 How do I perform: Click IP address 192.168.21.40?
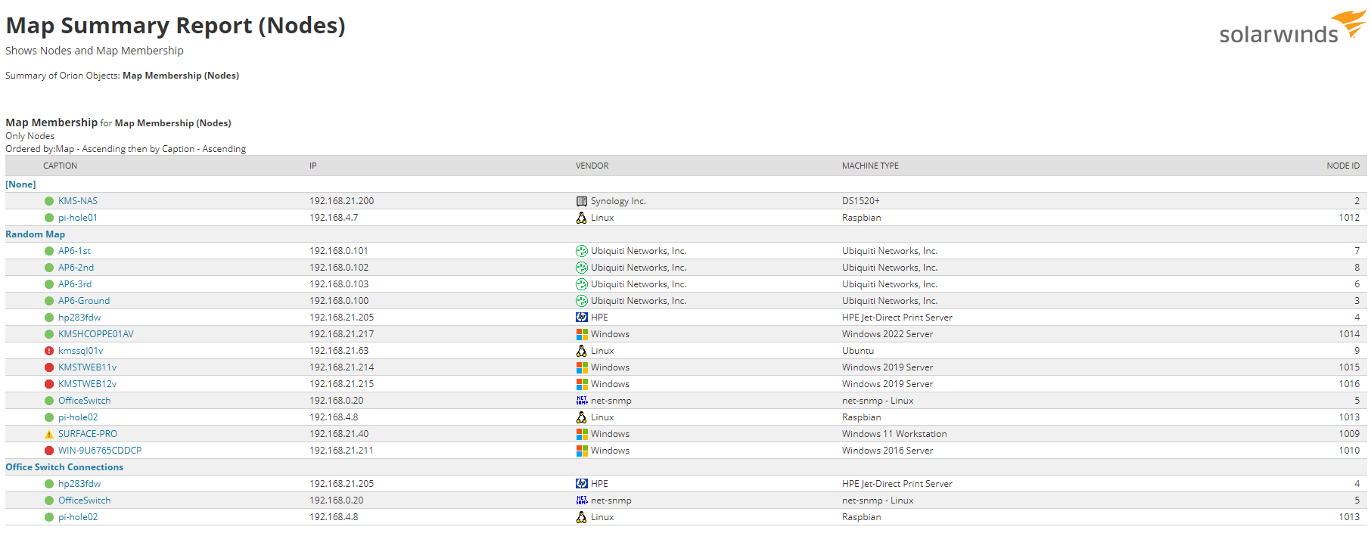pyautogui.click(x=339, y=434)
